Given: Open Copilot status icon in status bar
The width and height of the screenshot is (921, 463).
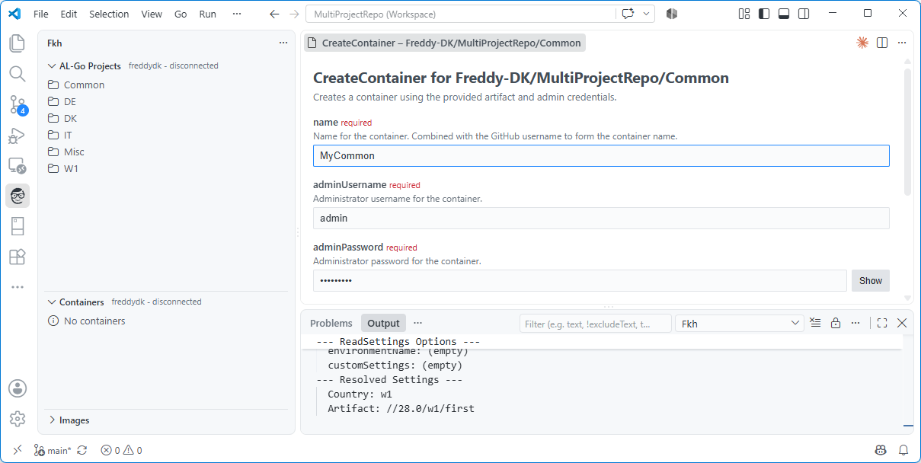Looking at the screenshot, I should tap(881, 450).
